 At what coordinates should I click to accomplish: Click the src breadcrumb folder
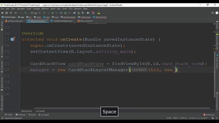click(x=29, y=17)
